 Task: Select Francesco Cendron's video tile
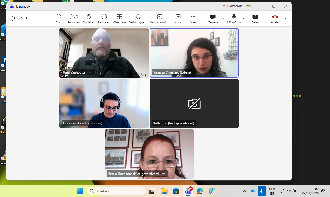104,103
